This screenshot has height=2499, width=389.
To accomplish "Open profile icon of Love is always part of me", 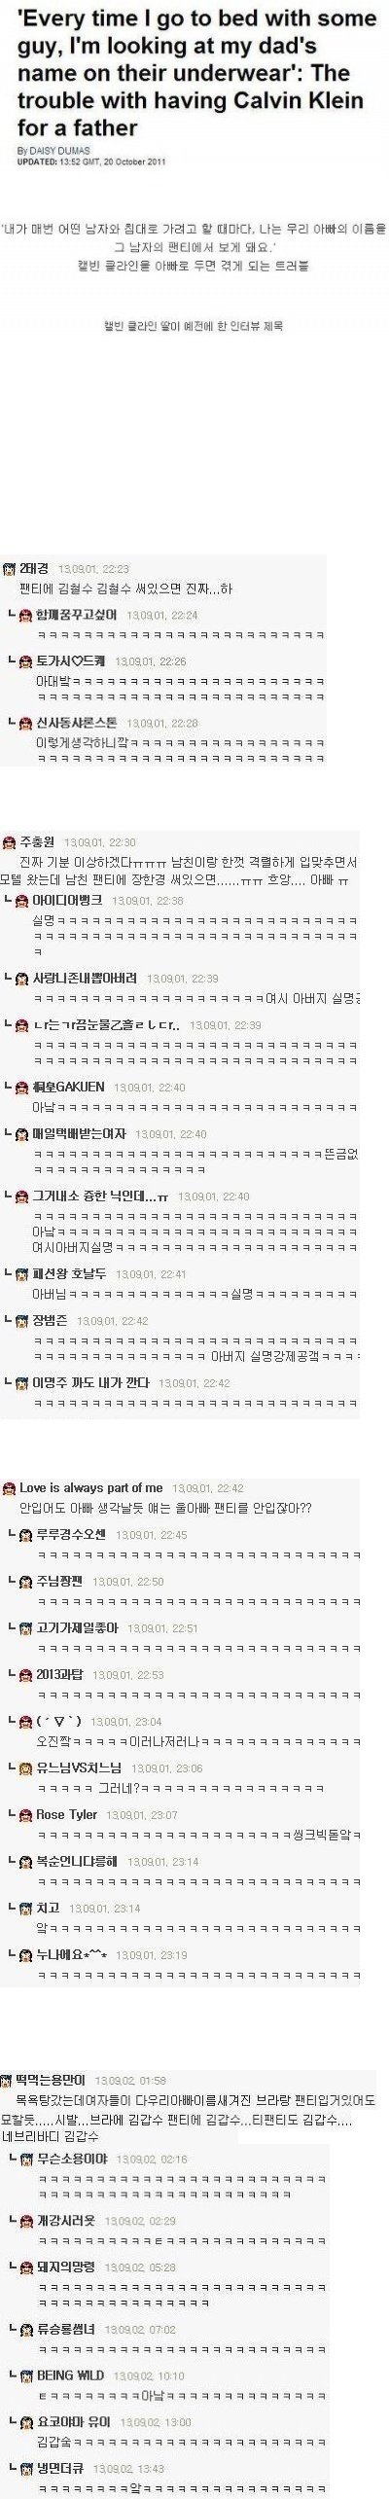I will click(10, 1487).
